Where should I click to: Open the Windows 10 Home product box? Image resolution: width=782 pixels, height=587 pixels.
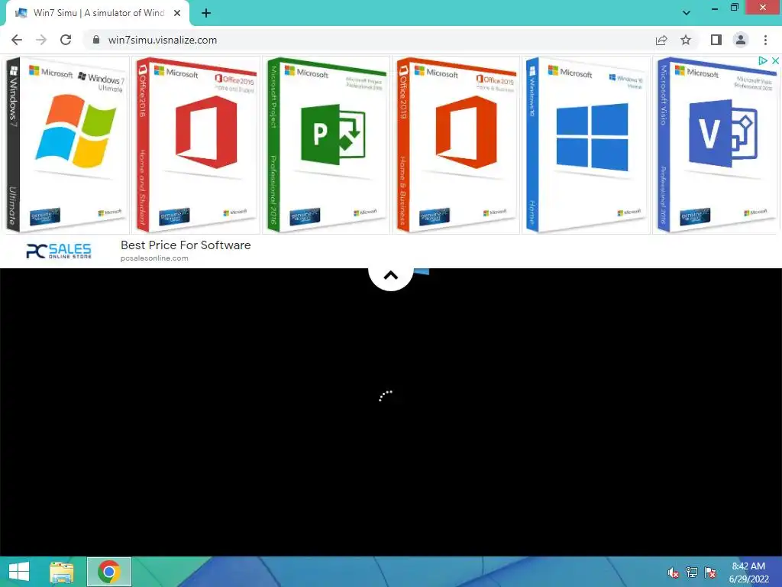coord(586,144)
